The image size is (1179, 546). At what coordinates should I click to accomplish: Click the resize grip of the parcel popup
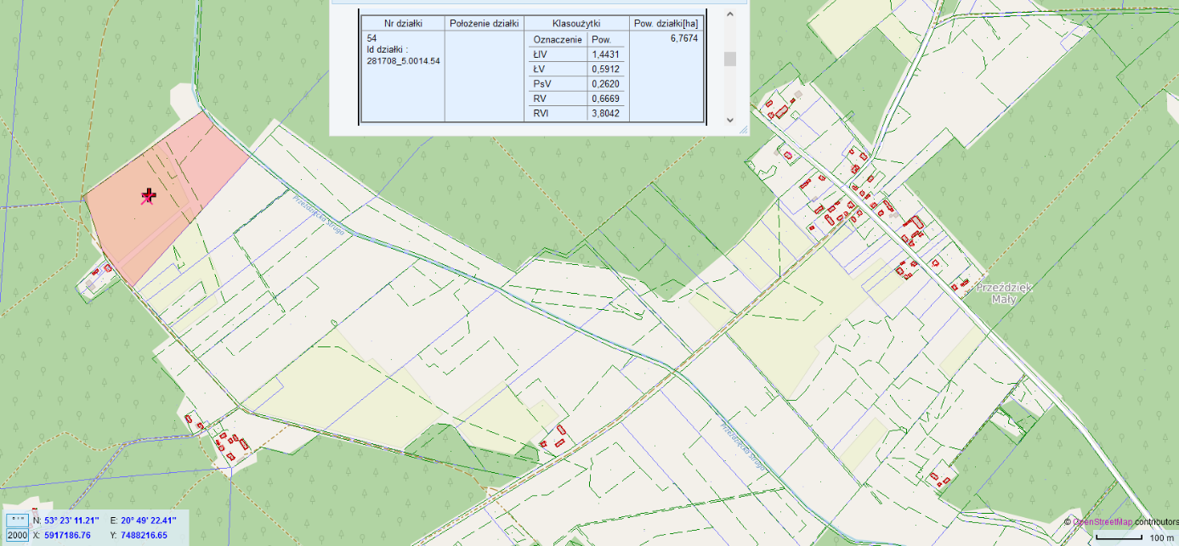tap(743, 130)
